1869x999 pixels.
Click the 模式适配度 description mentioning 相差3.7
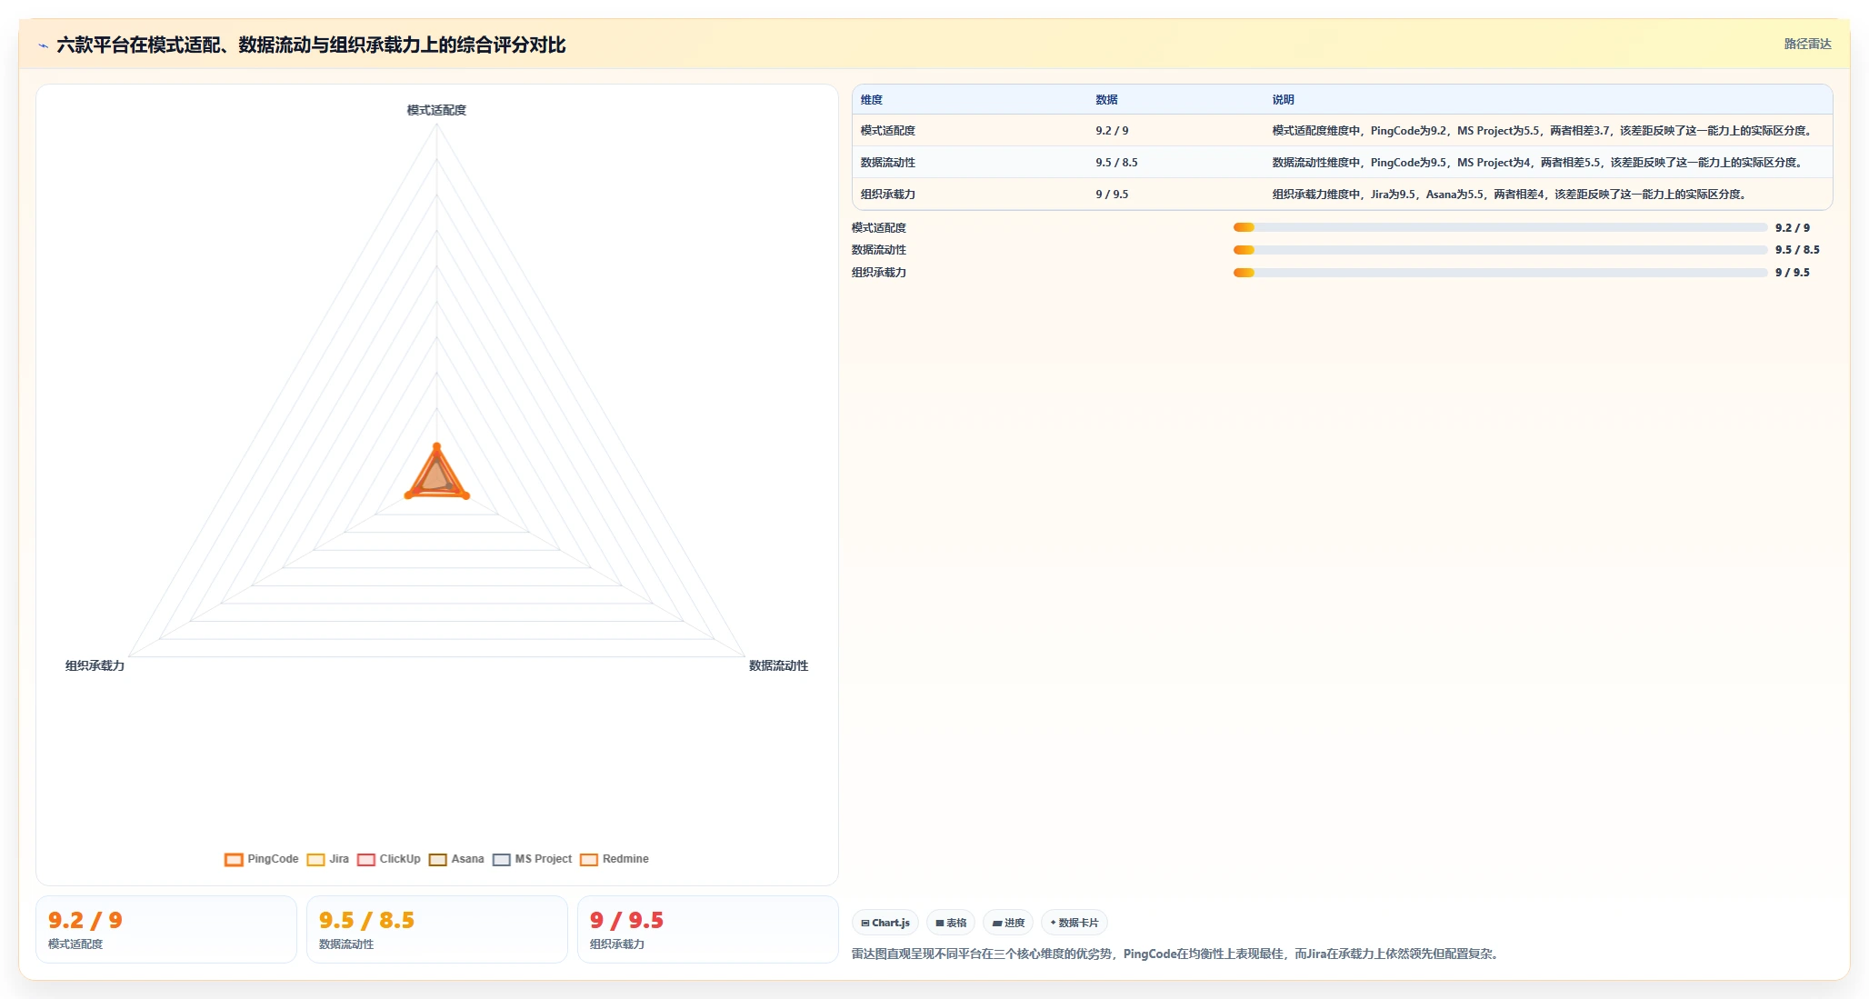pos(1543,131)
